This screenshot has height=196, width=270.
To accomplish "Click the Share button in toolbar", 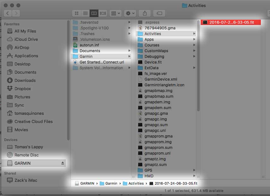I will (145, 13).
